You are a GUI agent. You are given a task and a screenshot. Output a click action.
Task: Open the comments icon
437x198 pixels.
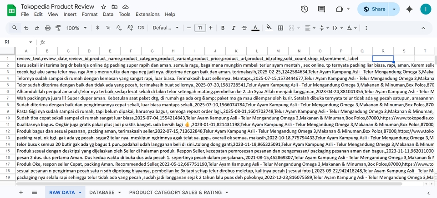321,9
